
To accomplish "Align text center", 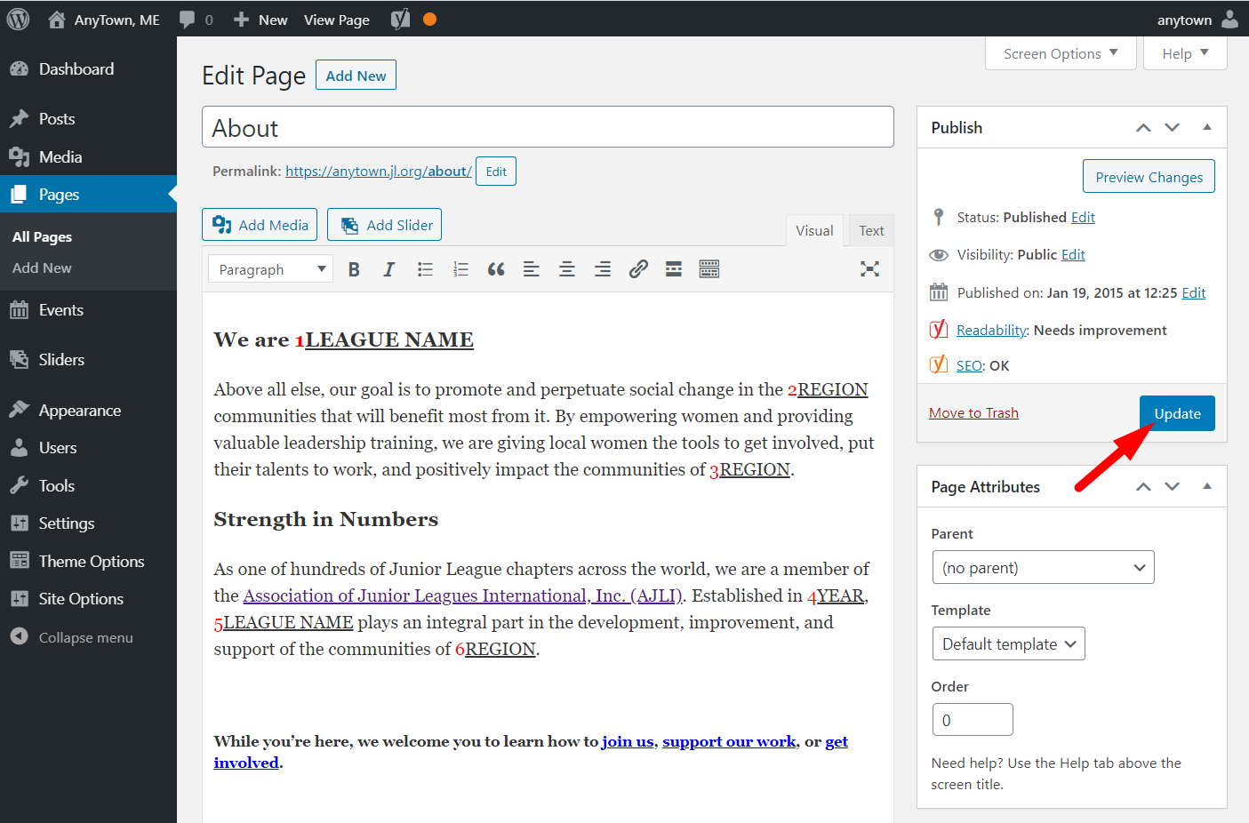I will [567, 269].
